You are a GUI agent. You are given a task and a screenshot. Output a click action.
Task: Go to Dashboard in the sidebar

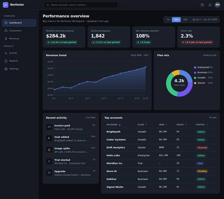pos(19,23)
